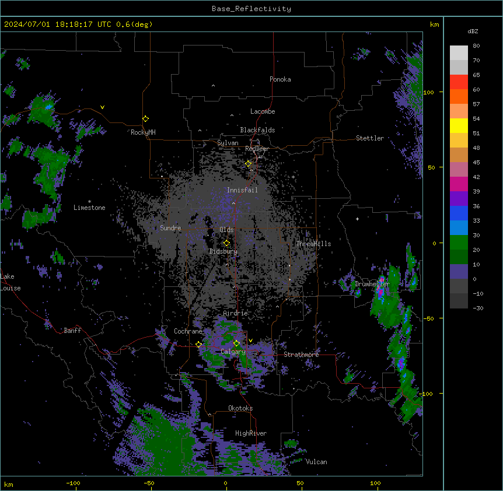Click the blue 36 dBZ legend color

point(459,213)
